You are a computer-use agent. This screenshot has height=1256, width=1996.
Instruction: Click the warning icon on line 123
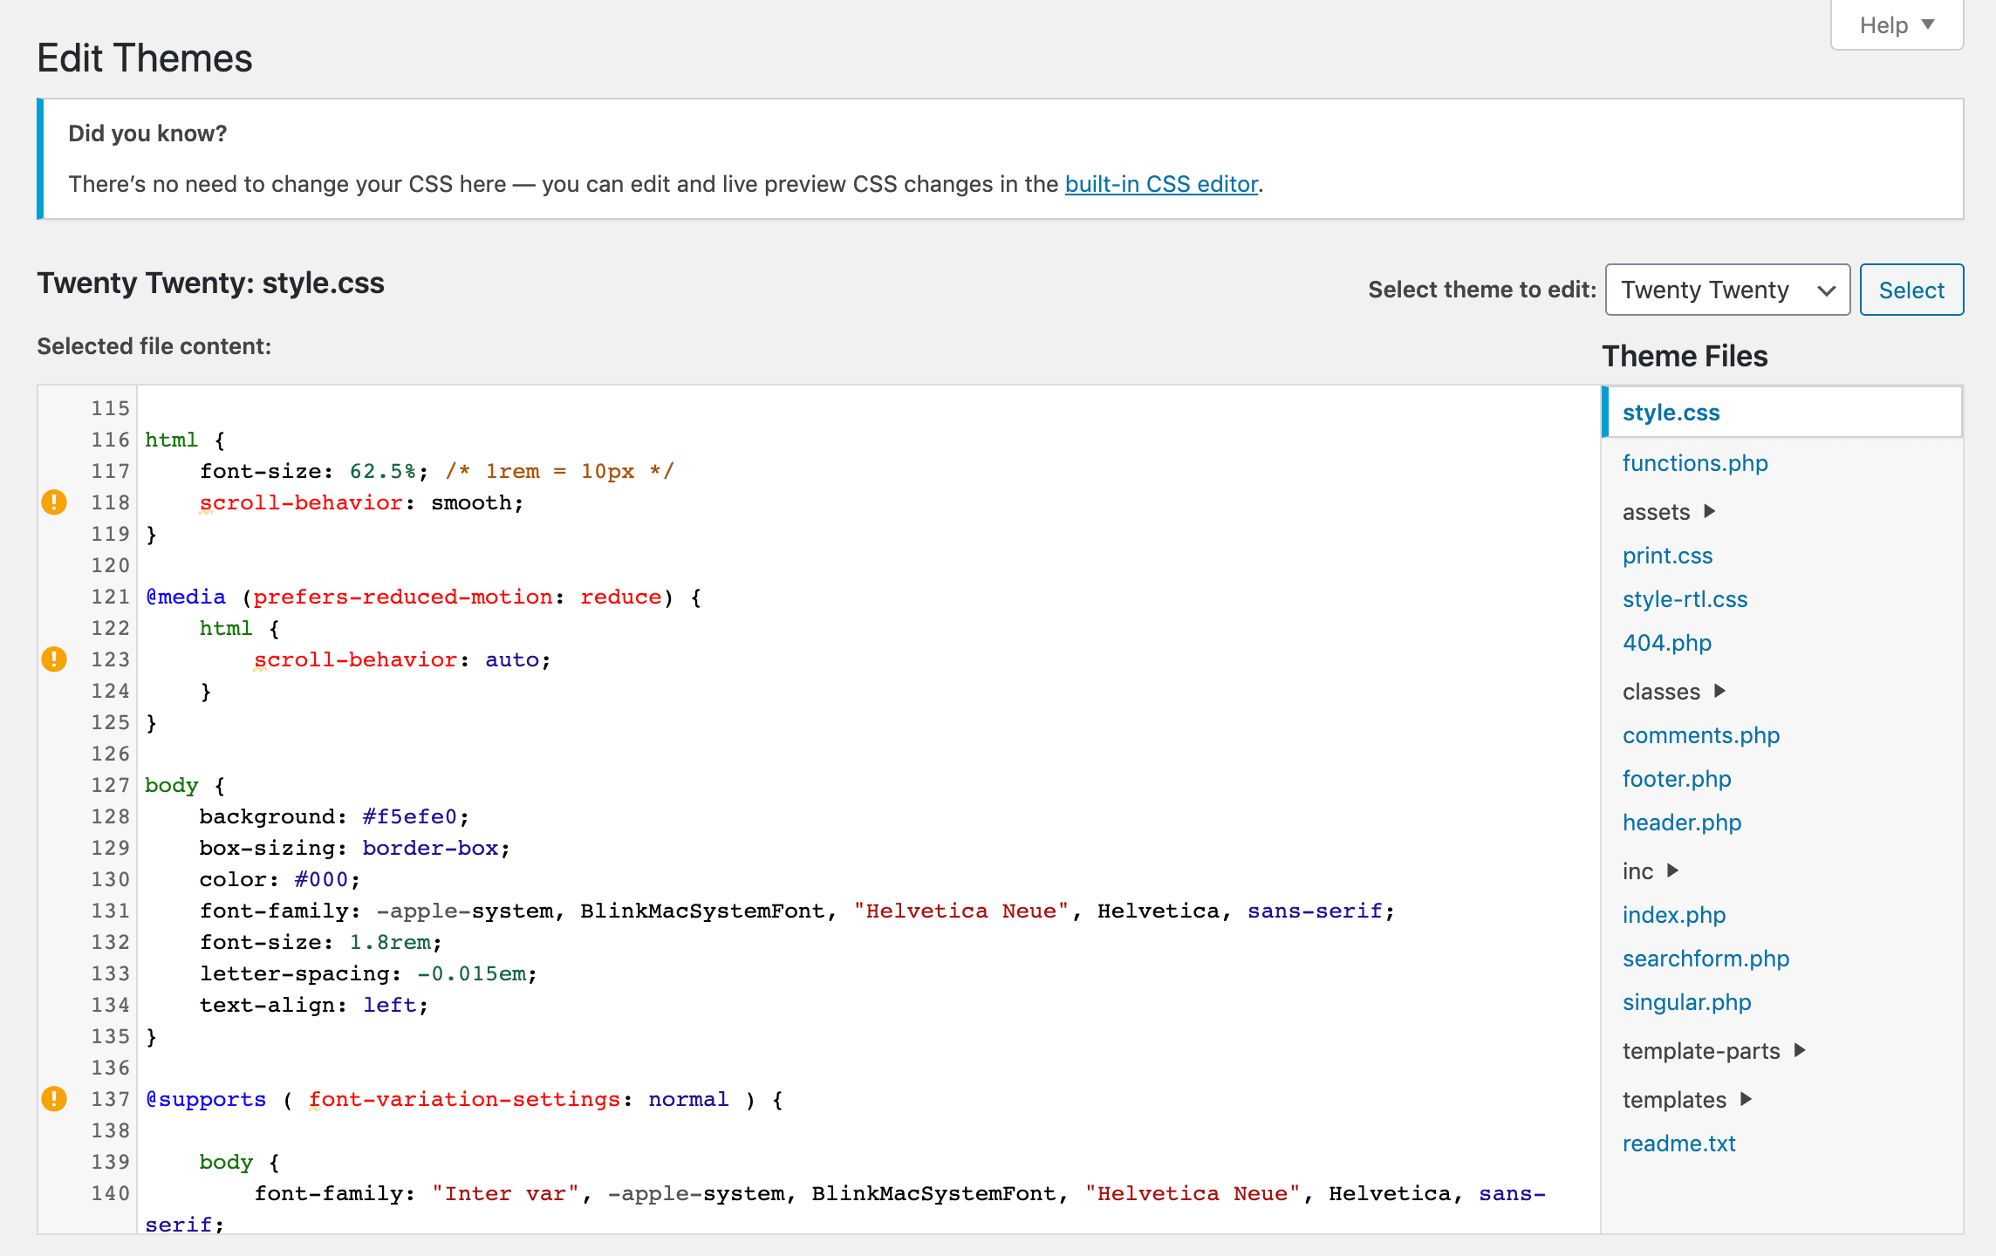coord(54,659)
